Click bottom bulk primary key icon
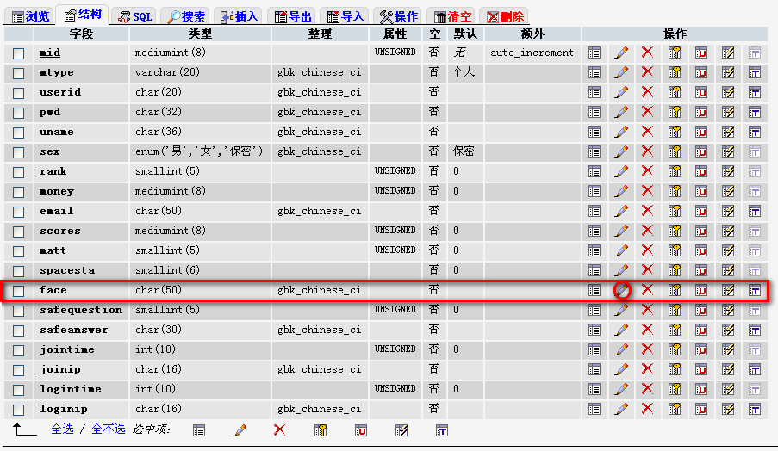Viewport: 778px width, 451px height. [321, 429]
